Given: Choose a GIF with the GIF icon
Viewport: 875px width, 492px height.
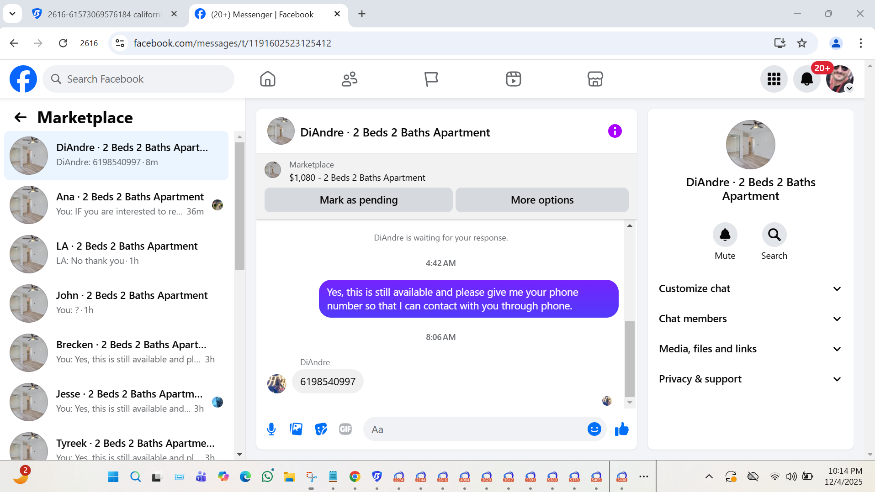Looking at the screenshot, I should tap(345, 429).
